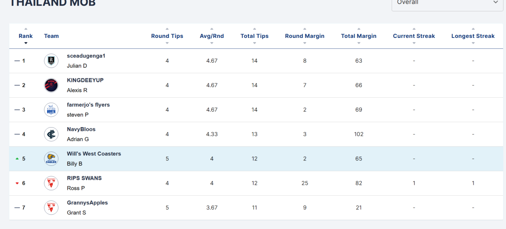This screenshot has height=229, width=506.
Task: Sort by Avg/Rnd column header
Action: pos(212,36)
